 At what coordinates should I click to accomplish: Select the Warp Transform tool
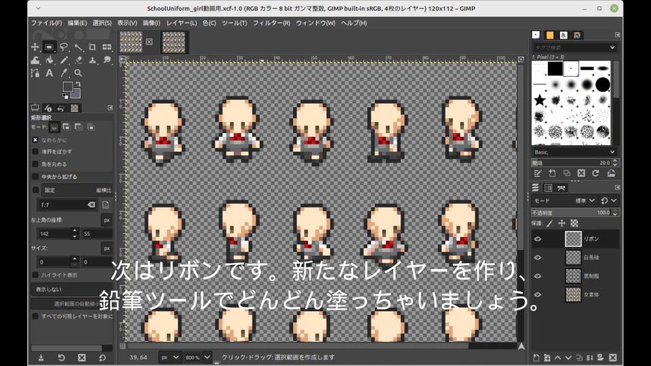(x=35, y=60)
